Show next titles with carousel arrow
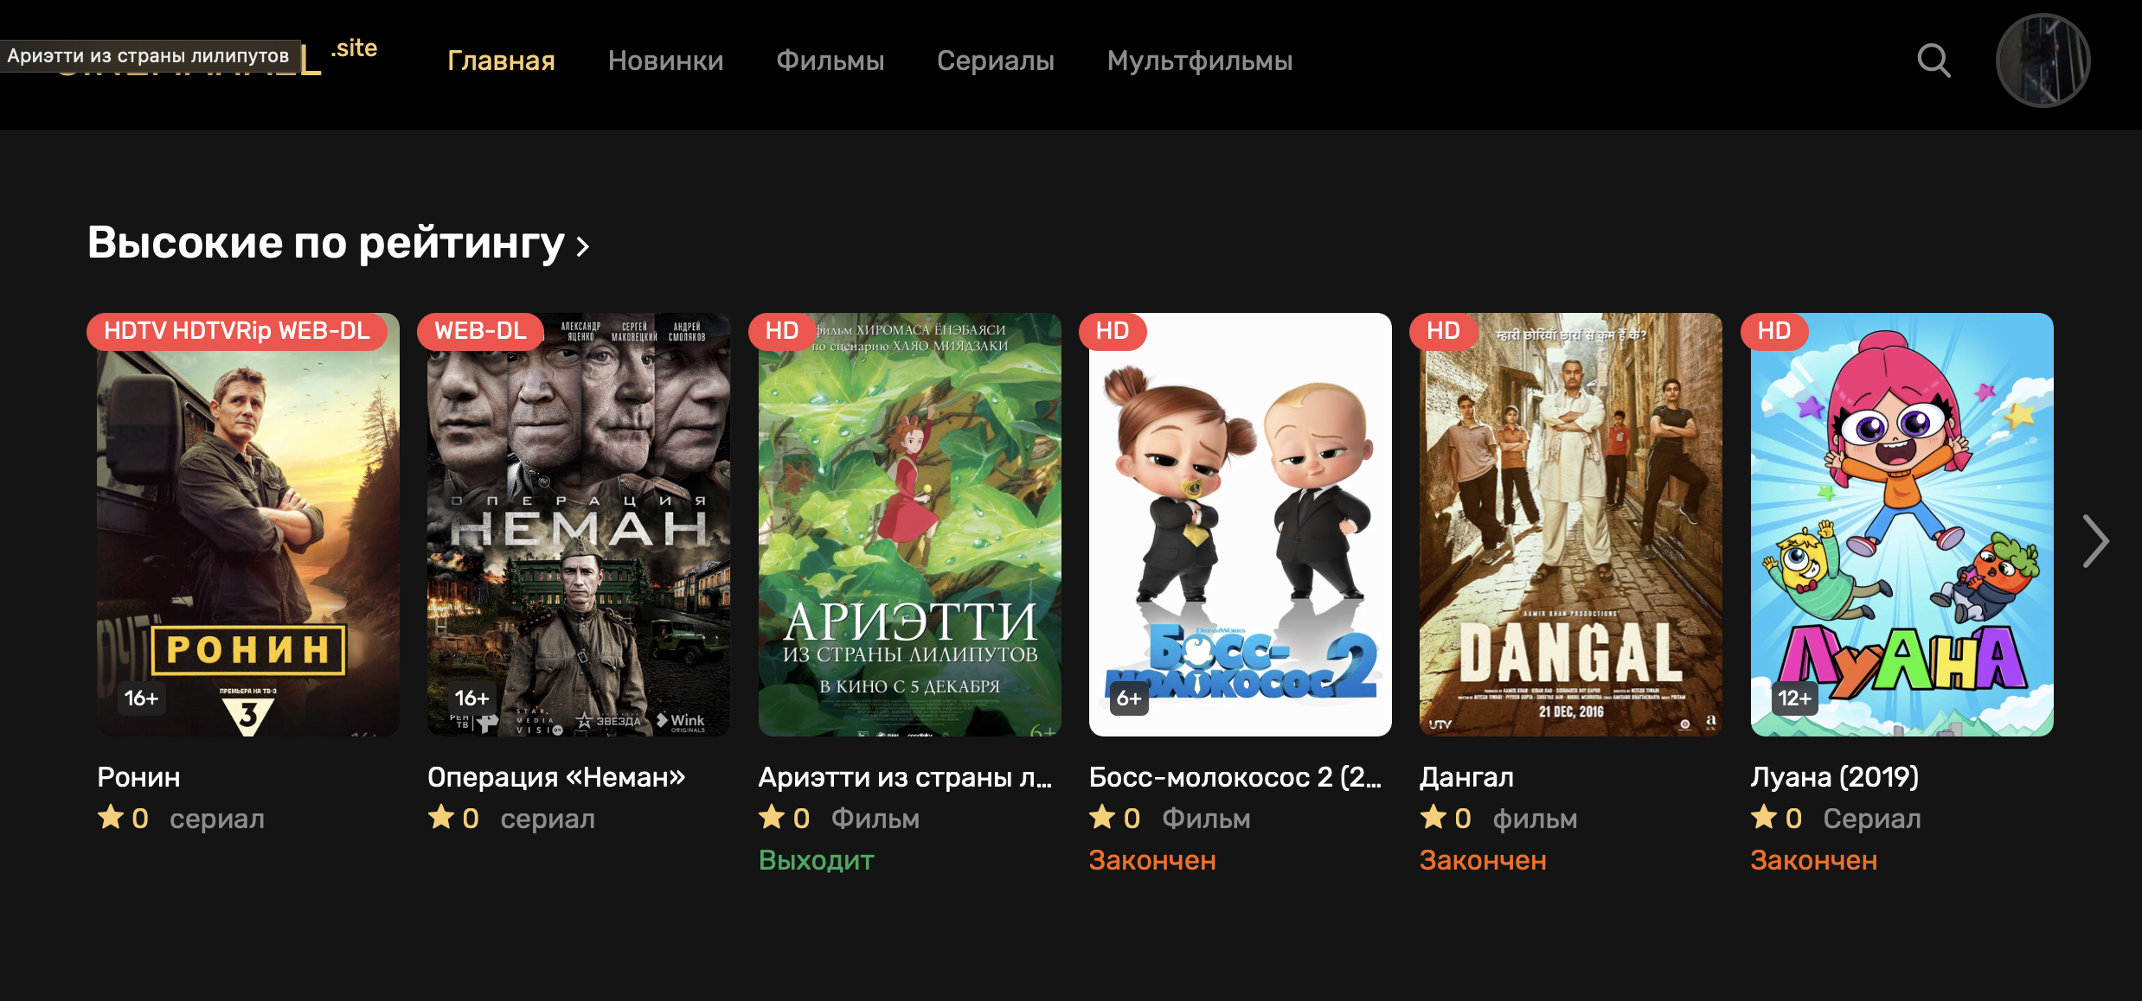 tap(2095, 542)
